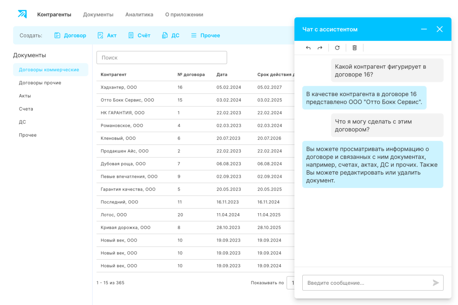Open the Дубовая роща, ООО row
This screenshot has width=458, height=305.
195,164
